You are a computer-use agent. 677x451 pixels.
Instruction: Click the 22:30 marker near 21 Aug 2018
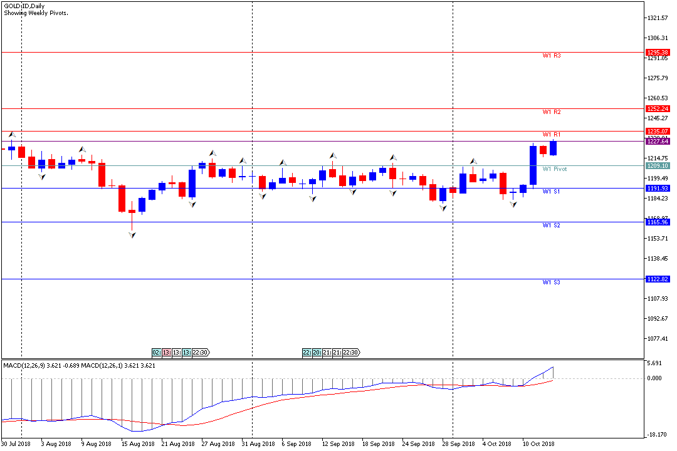[x=201, y=353]
